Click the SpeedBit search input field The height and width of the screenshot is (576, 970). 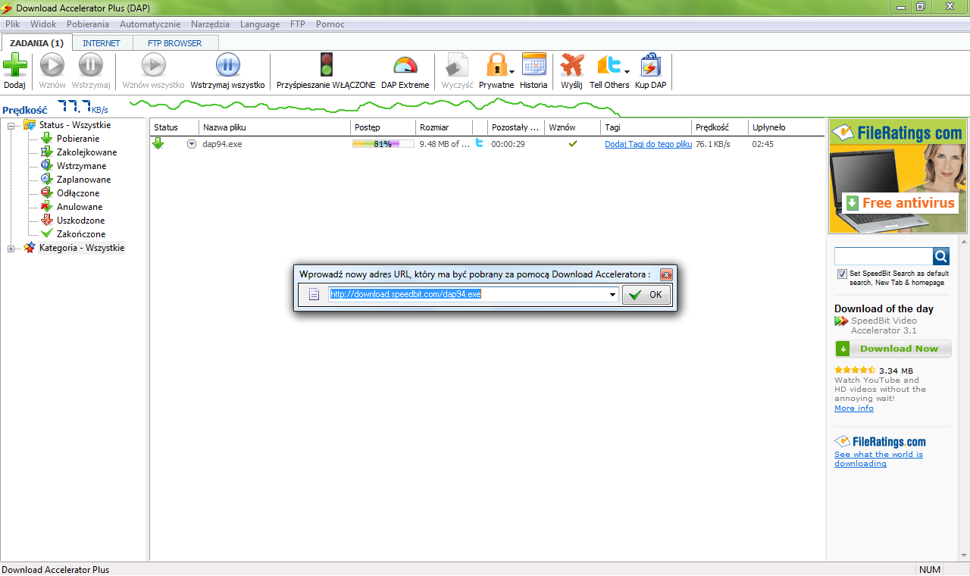click(x=883, y=256)
